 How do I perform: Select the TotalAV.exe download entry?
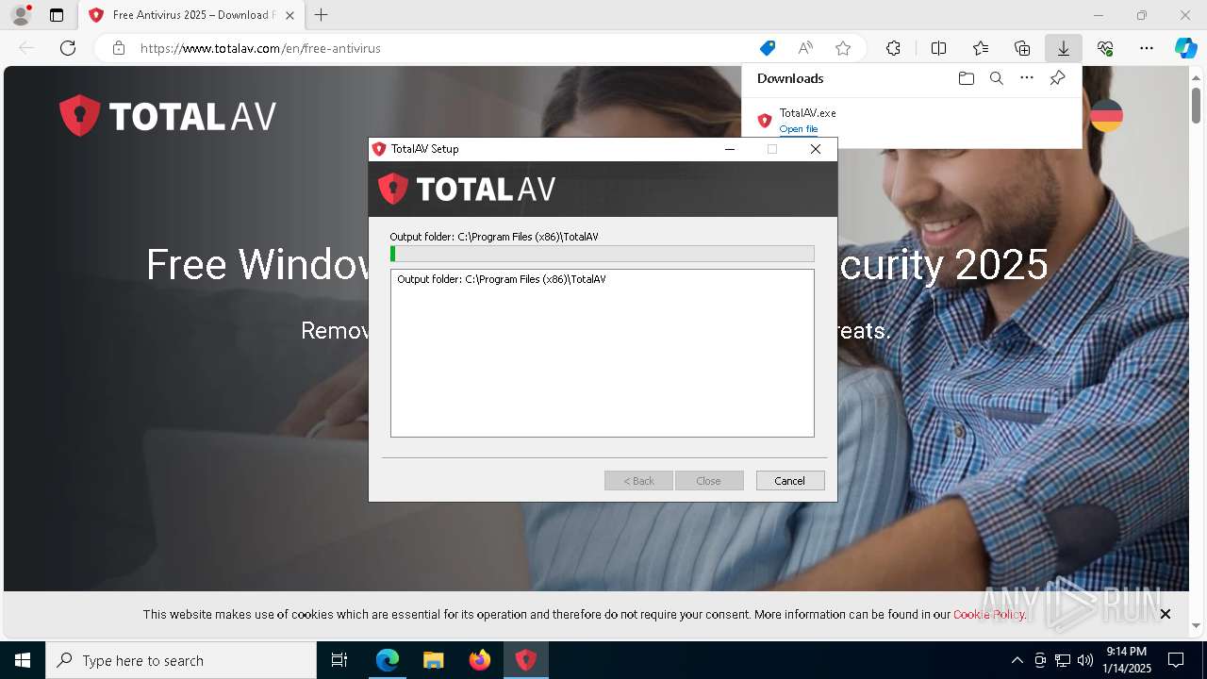[x=912, y=121]
